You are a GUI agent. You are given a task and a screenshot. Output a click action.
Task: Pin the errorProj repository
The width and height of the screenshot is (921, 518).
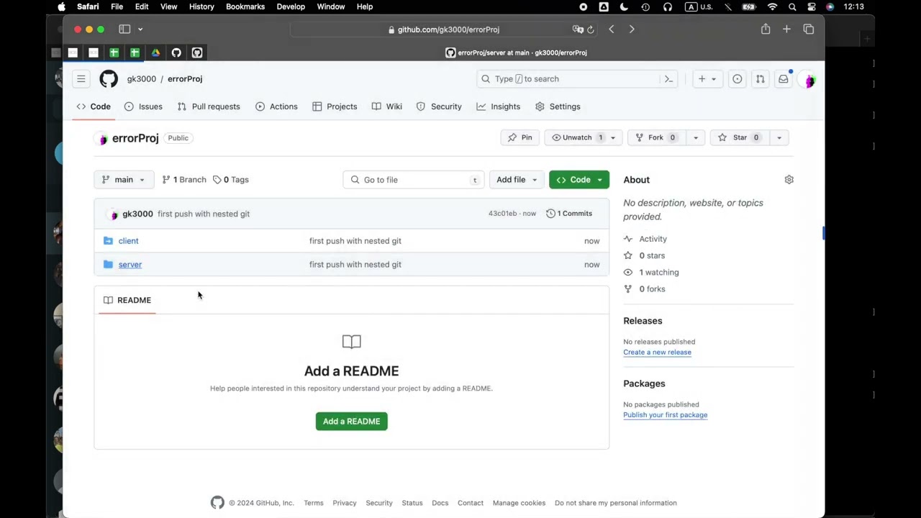coord(520,137)
